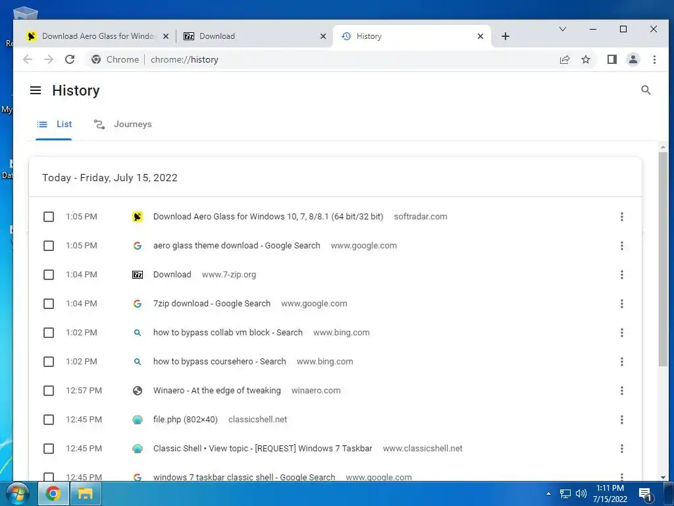Click Chrome icon in the taskbar
674x506 pixels.
click(53, 493)
